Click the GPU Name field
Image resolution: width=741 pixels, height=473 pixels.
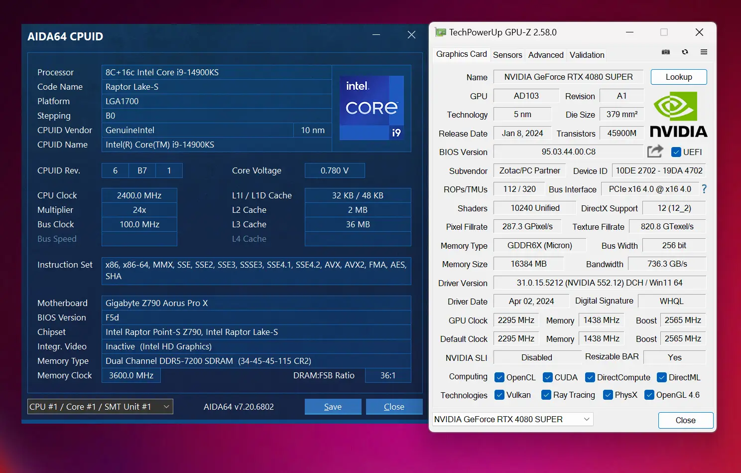coord(568,77)
